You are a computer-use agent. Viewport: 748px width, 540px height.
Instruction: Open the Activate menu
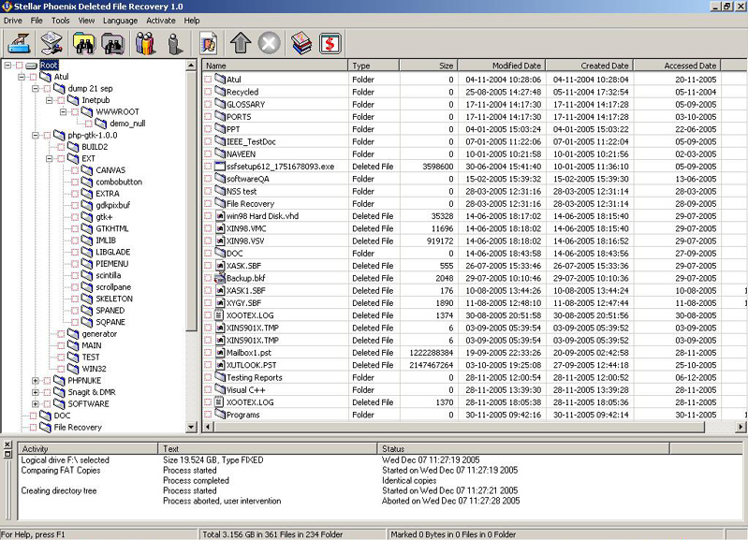[x=161, y=21]
